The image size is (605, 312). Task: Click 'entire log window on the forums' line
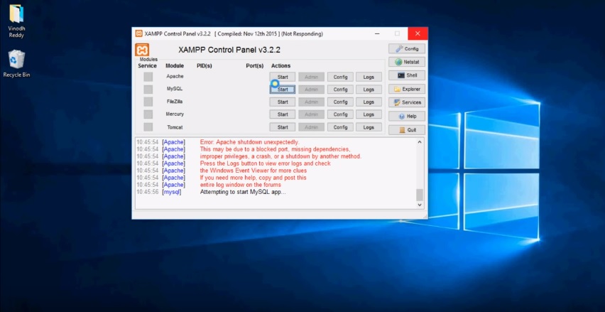click(x=241, y=185)
